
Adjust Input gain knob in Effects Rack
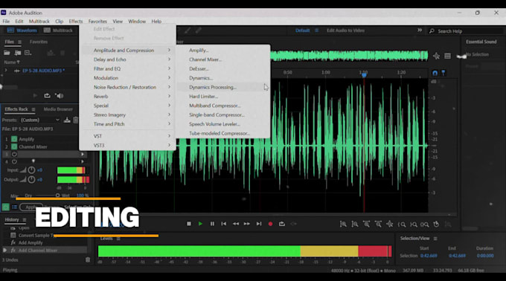[31, 170]
